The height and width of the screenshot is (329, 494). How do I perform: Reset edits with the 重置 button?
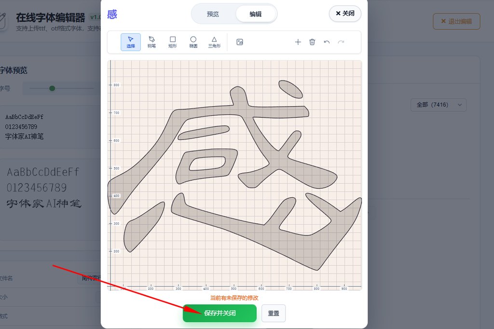[x=273, y=313]
